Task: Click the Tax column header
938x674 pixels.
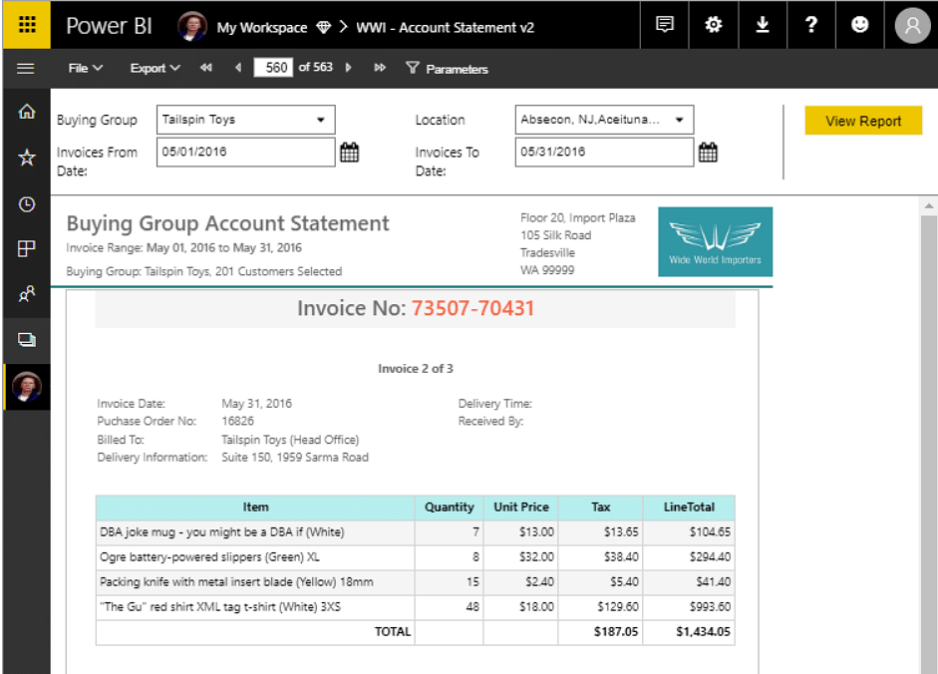Action: (x=601, y=507)
